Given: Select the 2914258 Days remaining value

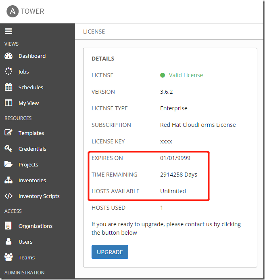Looking at the screenshot, I should [179, 175].
